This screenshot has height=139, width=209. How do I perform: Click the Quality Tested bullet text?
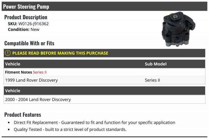[70, 129]
